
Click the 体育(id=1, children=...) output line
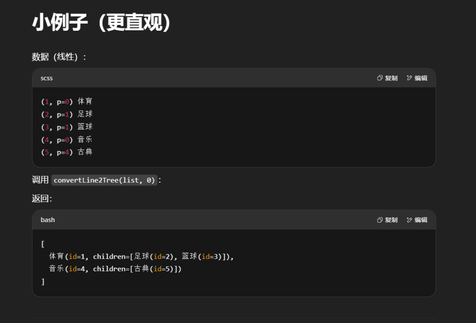click(x=141, y=256)
